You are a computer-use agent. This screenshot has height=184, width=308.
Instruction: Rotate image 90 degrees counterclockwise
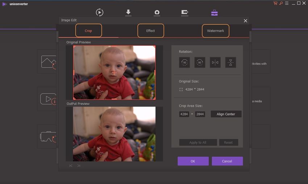tap(184, 63)
